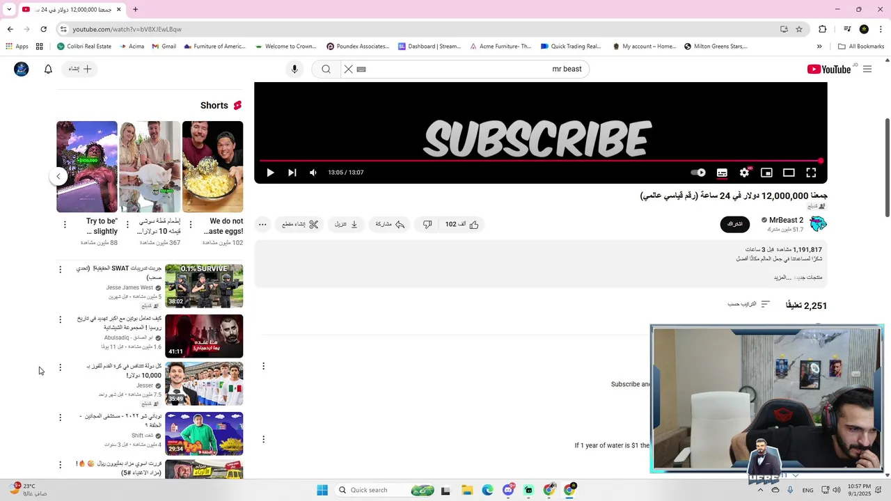
Task: Click the search magnifier button
Action: click(326, 69)
